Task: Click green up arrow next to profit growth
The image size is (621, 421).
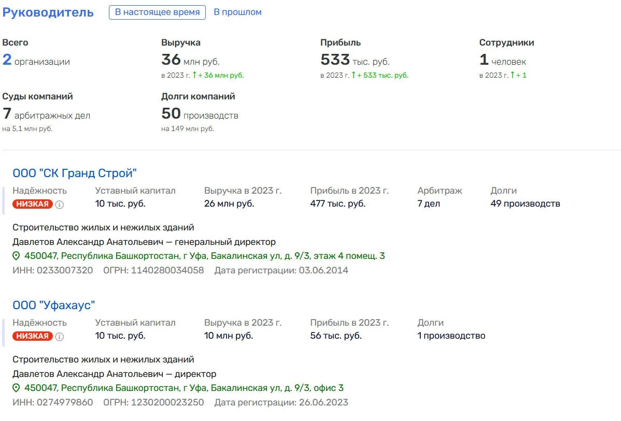Action: pyautogui.click(x=354, y=75)
